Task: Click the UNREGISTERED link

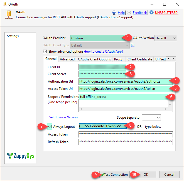Action: point(166,13)
